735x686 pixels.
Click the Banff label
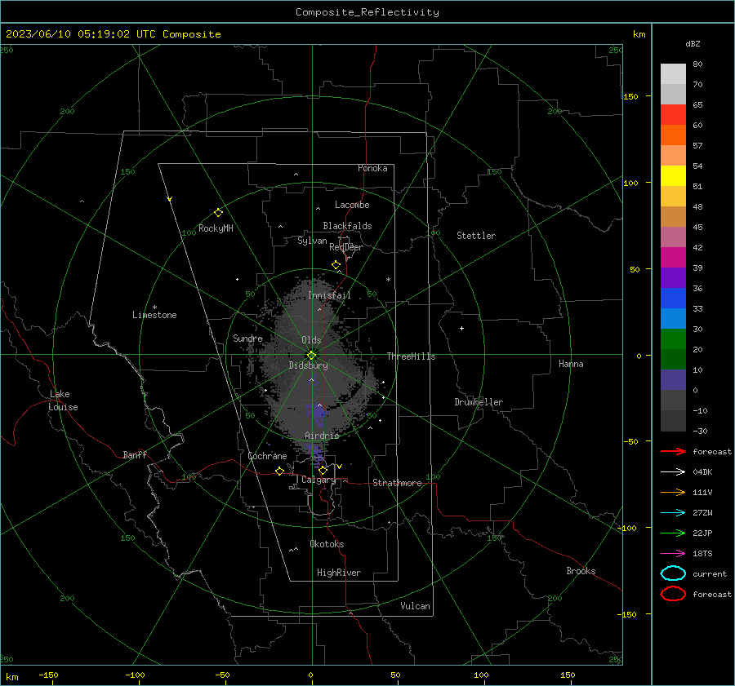click(135, 454)
